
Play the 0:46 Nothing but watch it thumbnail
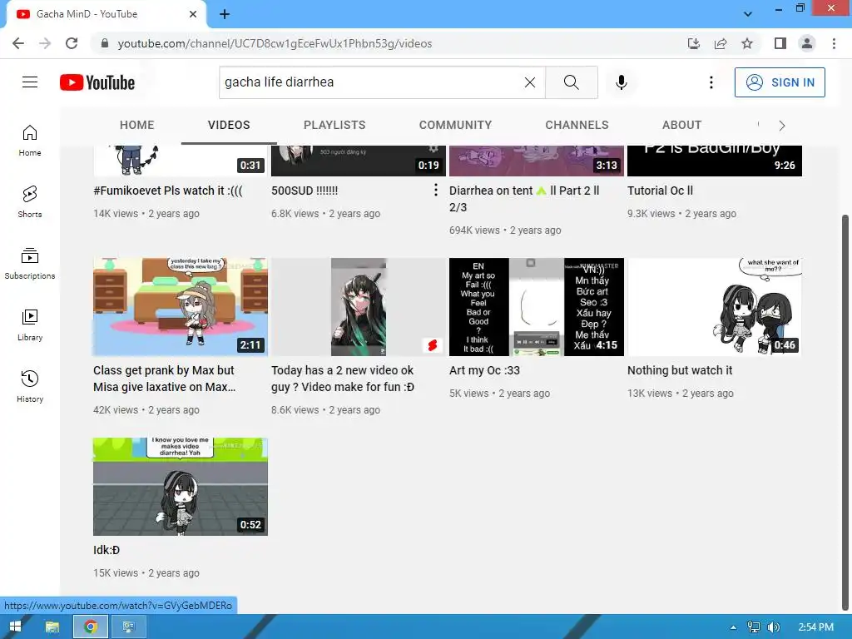[715, 307]
